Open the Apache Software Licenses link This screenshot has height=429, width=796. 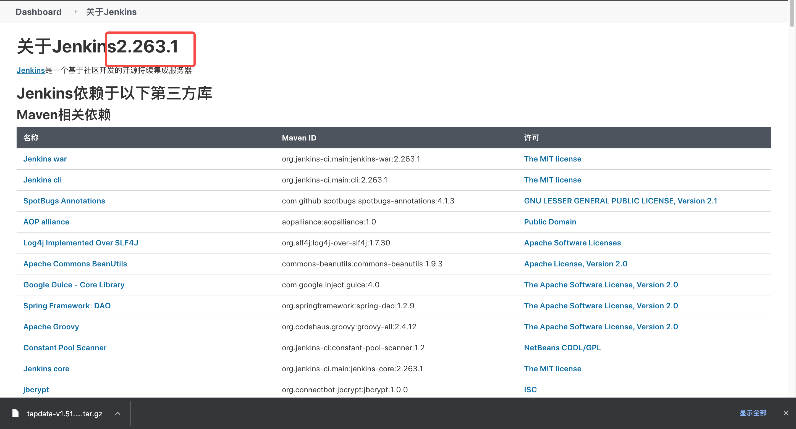(572, 243)
